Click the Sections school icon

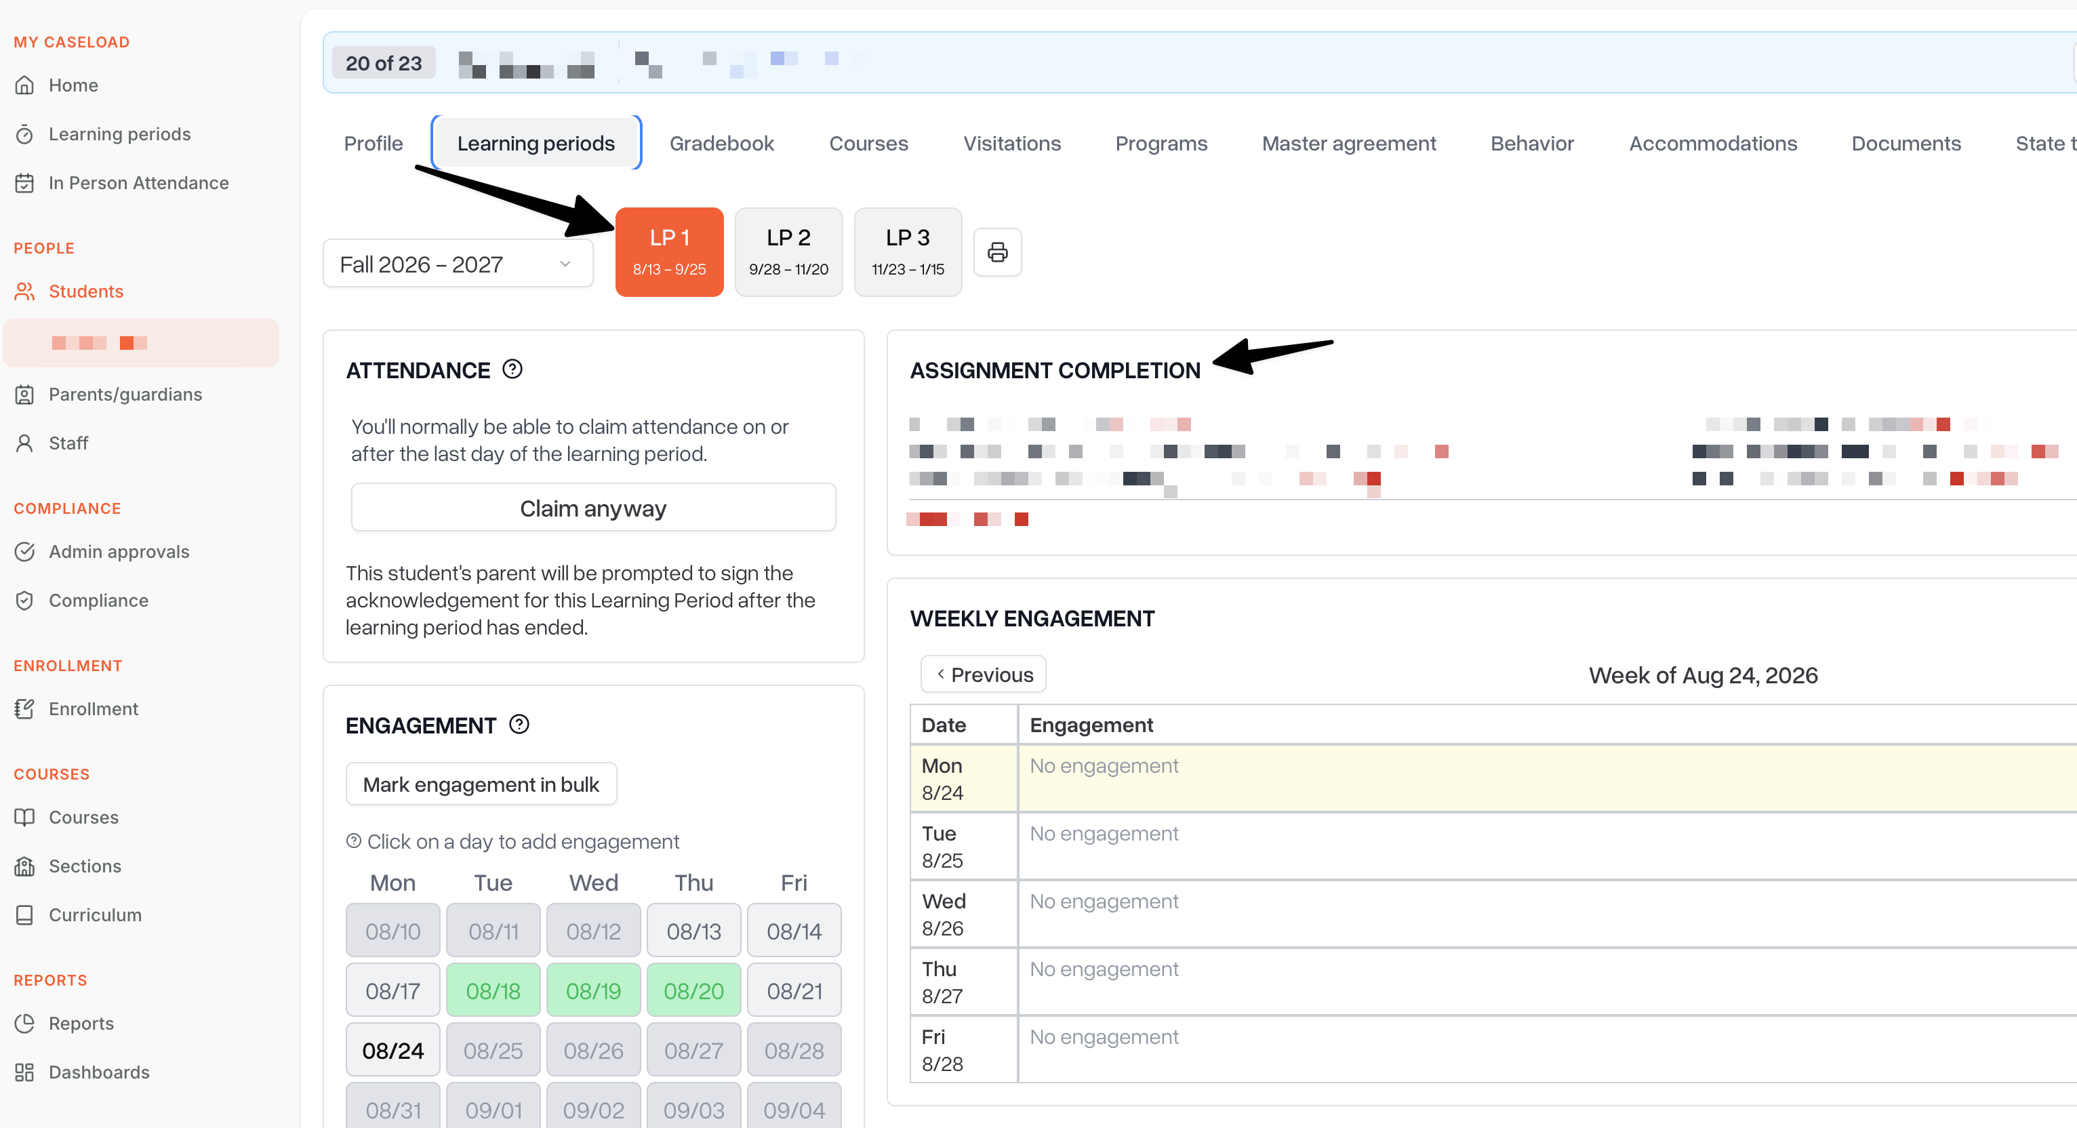coord(25,866)
